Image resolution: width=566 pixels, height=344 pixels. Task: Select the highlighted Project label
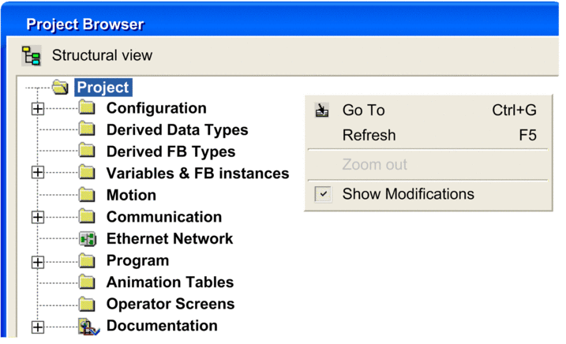103,88
